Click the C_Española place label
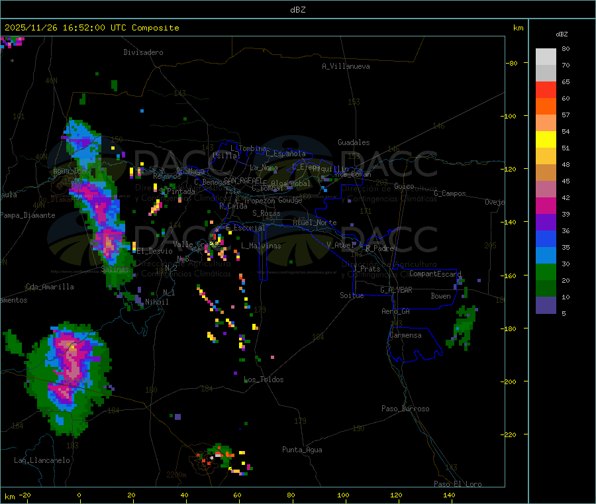596x504 pixels. pos(285,154)
